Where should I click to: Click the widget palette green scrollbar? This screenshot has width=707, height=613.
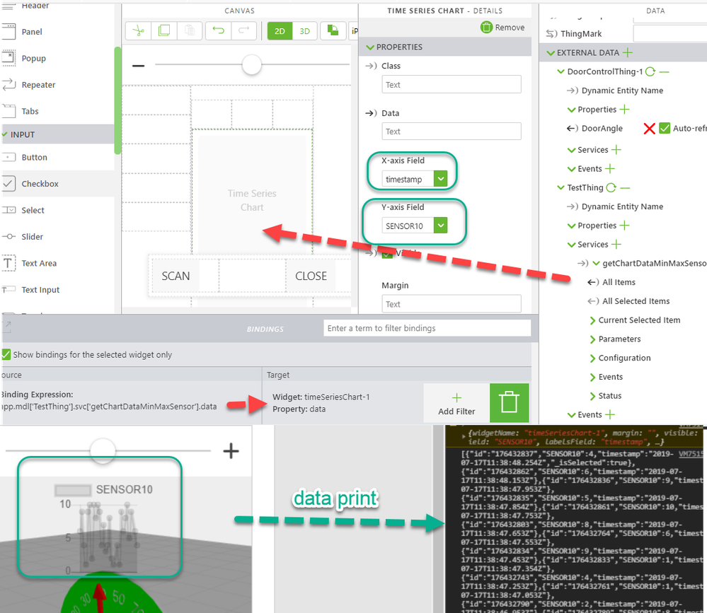117,100
